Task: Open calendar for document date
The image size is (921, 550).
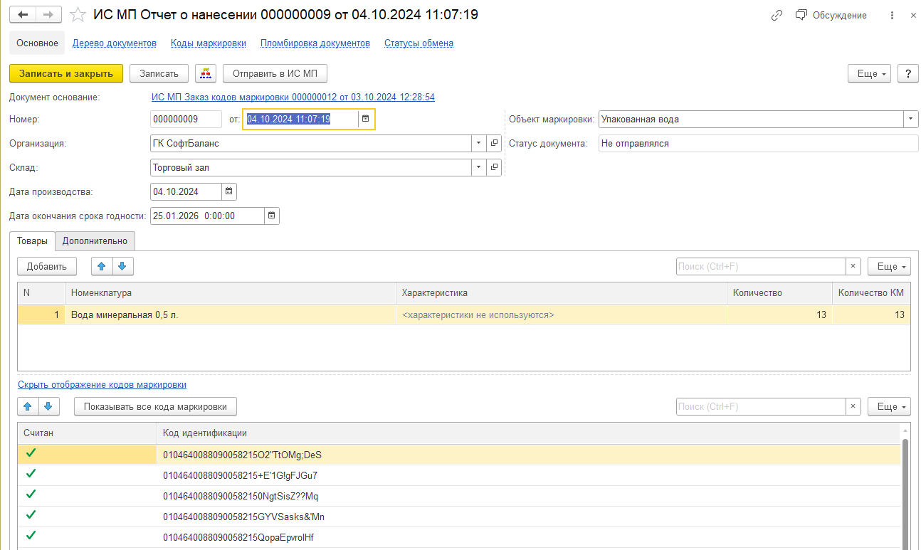Action: 365,119
